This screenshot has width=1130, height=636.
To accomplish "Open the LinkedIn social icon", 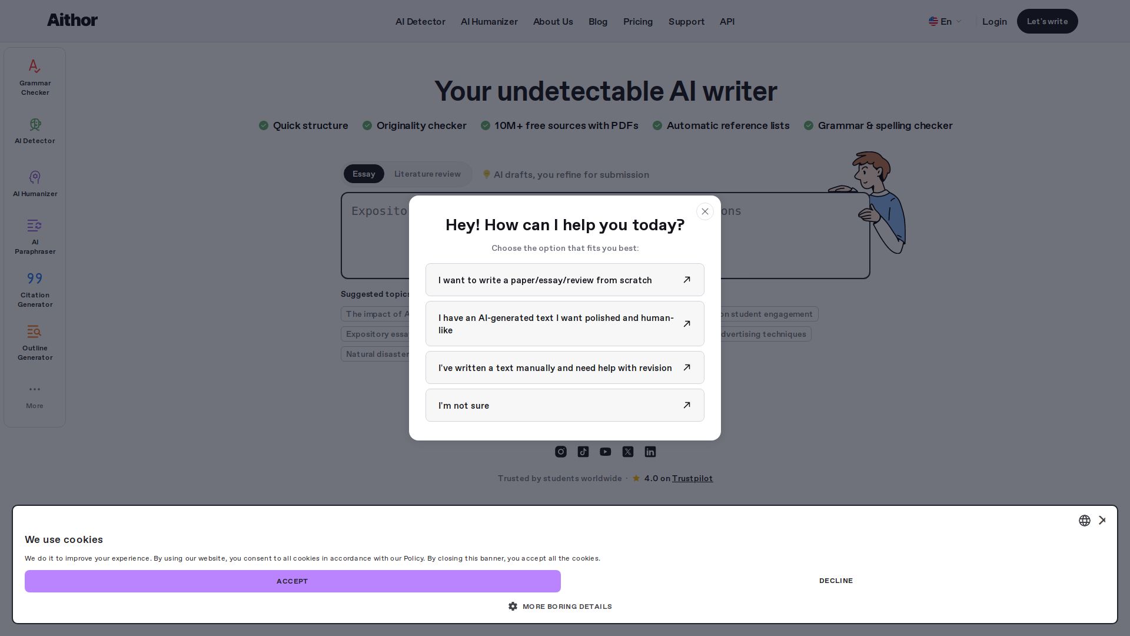I will tap(650, 452).
